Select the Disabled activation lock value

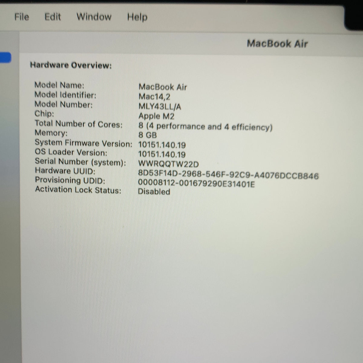(154, 192)
